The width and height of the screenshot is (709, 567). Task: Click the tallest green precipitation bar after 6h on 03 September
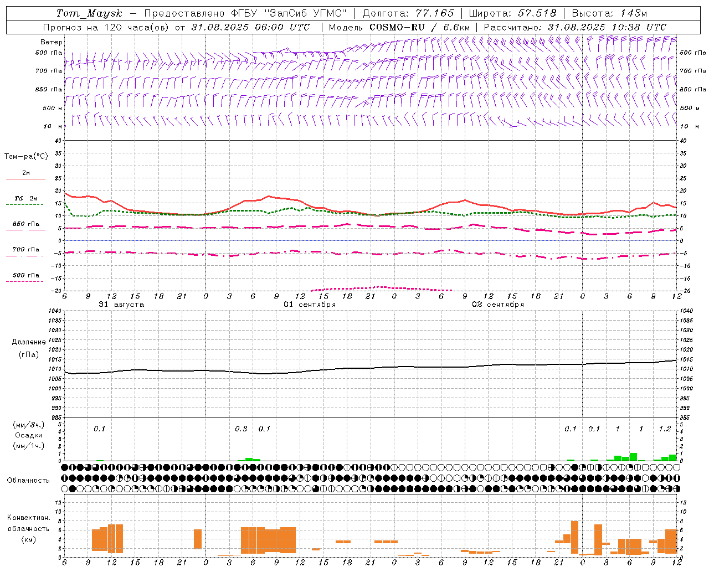633,457
